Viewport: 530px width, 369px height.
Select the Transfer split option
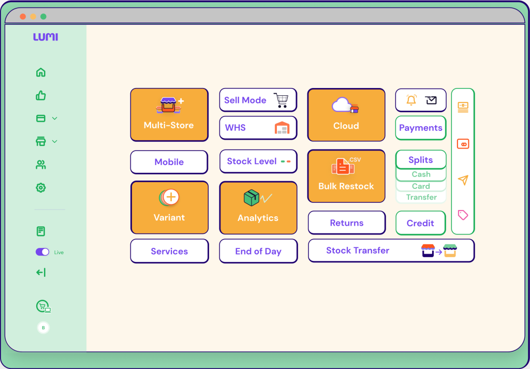click(x=421, y=197)
